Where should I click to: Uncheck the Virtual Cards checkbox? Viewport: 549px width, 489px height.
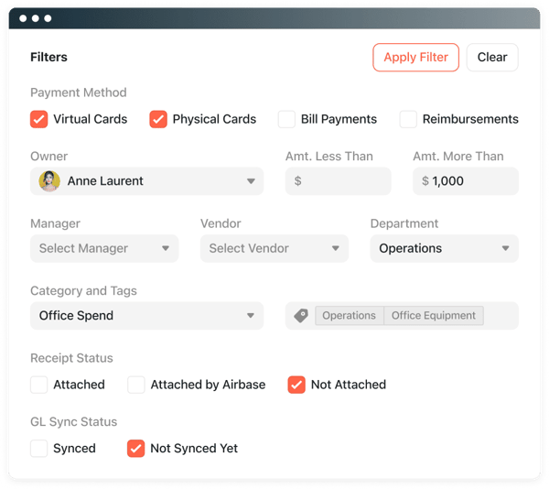pos(39,119)
